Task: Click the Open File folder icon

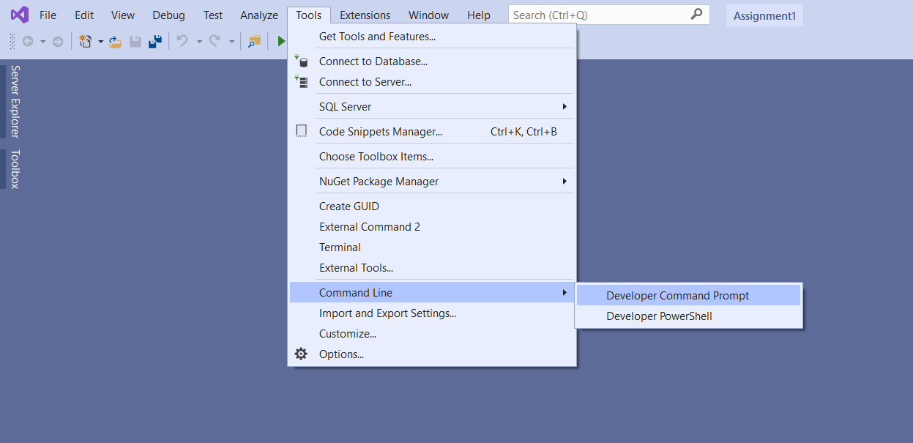Action: 116,42
